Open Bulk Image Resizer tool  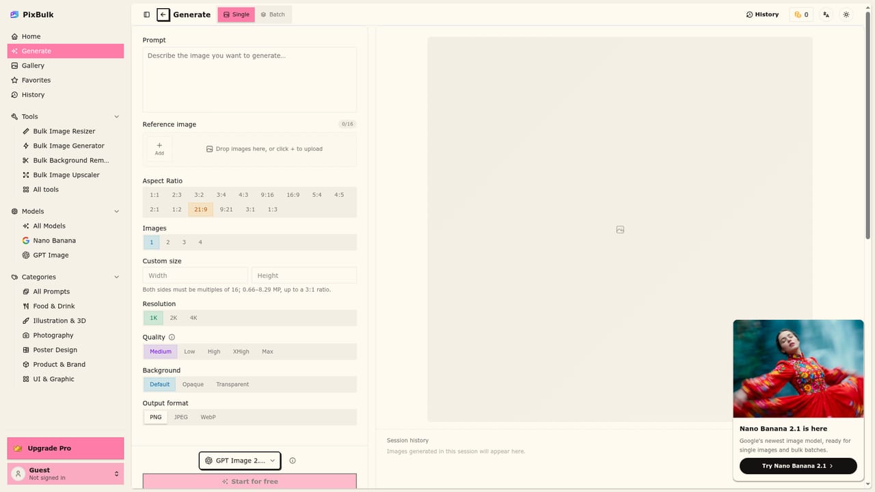point(66,131)
